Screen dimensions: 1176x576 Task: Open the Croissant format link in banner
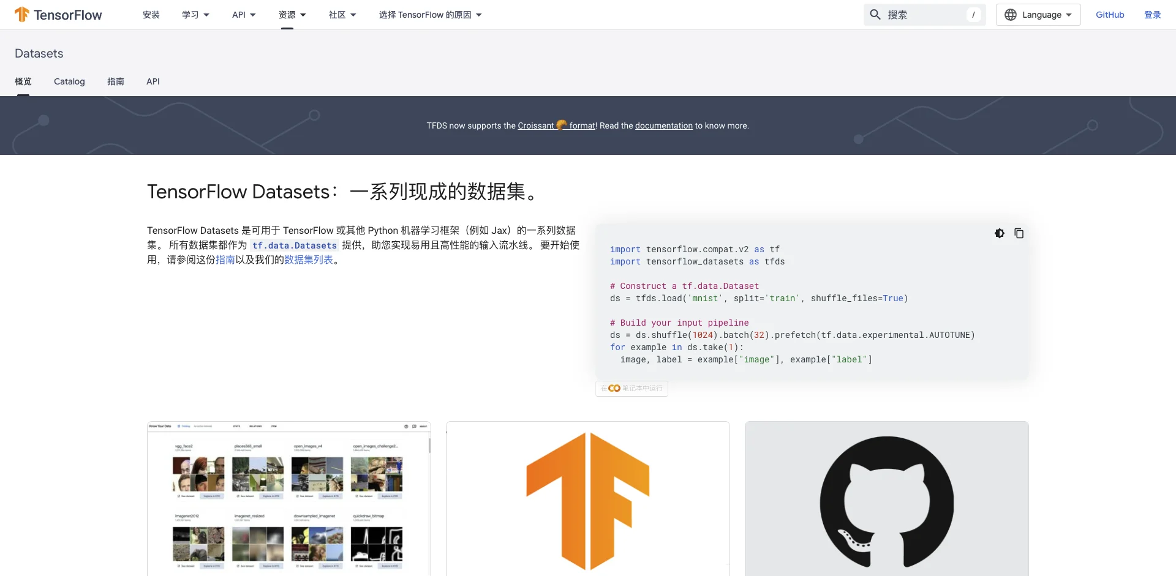(557, 125)
